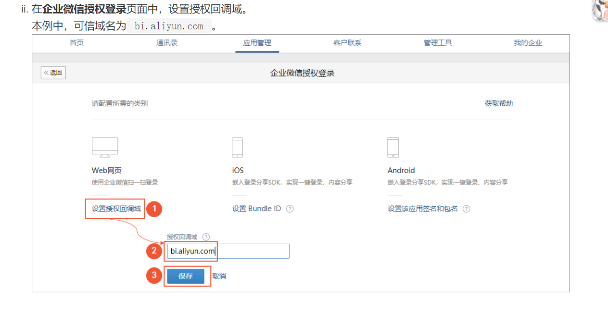The image size is (608, 312).
Task: Click the Android phone icon
Action: (x=393, y=147)
